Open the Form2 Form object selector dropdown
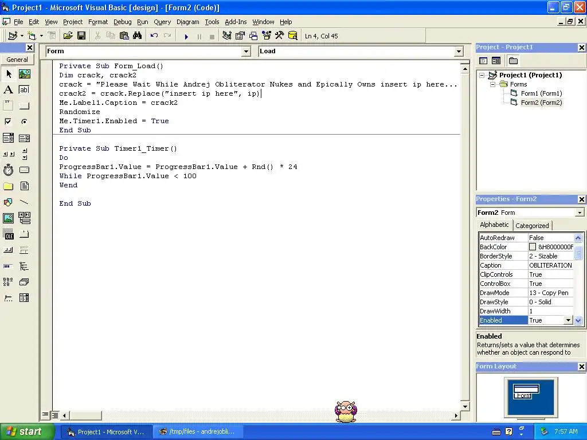Viewport: 587px width, 440px height. pyautogui.click(x=580, y=213)
